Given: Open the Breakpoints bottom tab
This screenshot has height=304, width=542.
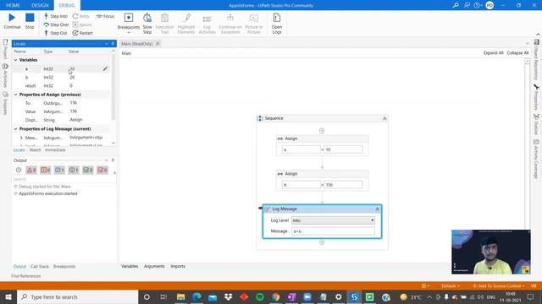Looking at the screenshot, I should (x=64, y=267).
